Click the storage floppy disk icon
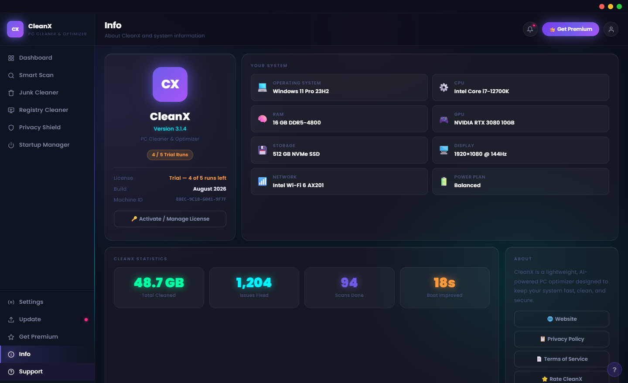The height and width of the screenshot is (383, 628). coord(263,150)
